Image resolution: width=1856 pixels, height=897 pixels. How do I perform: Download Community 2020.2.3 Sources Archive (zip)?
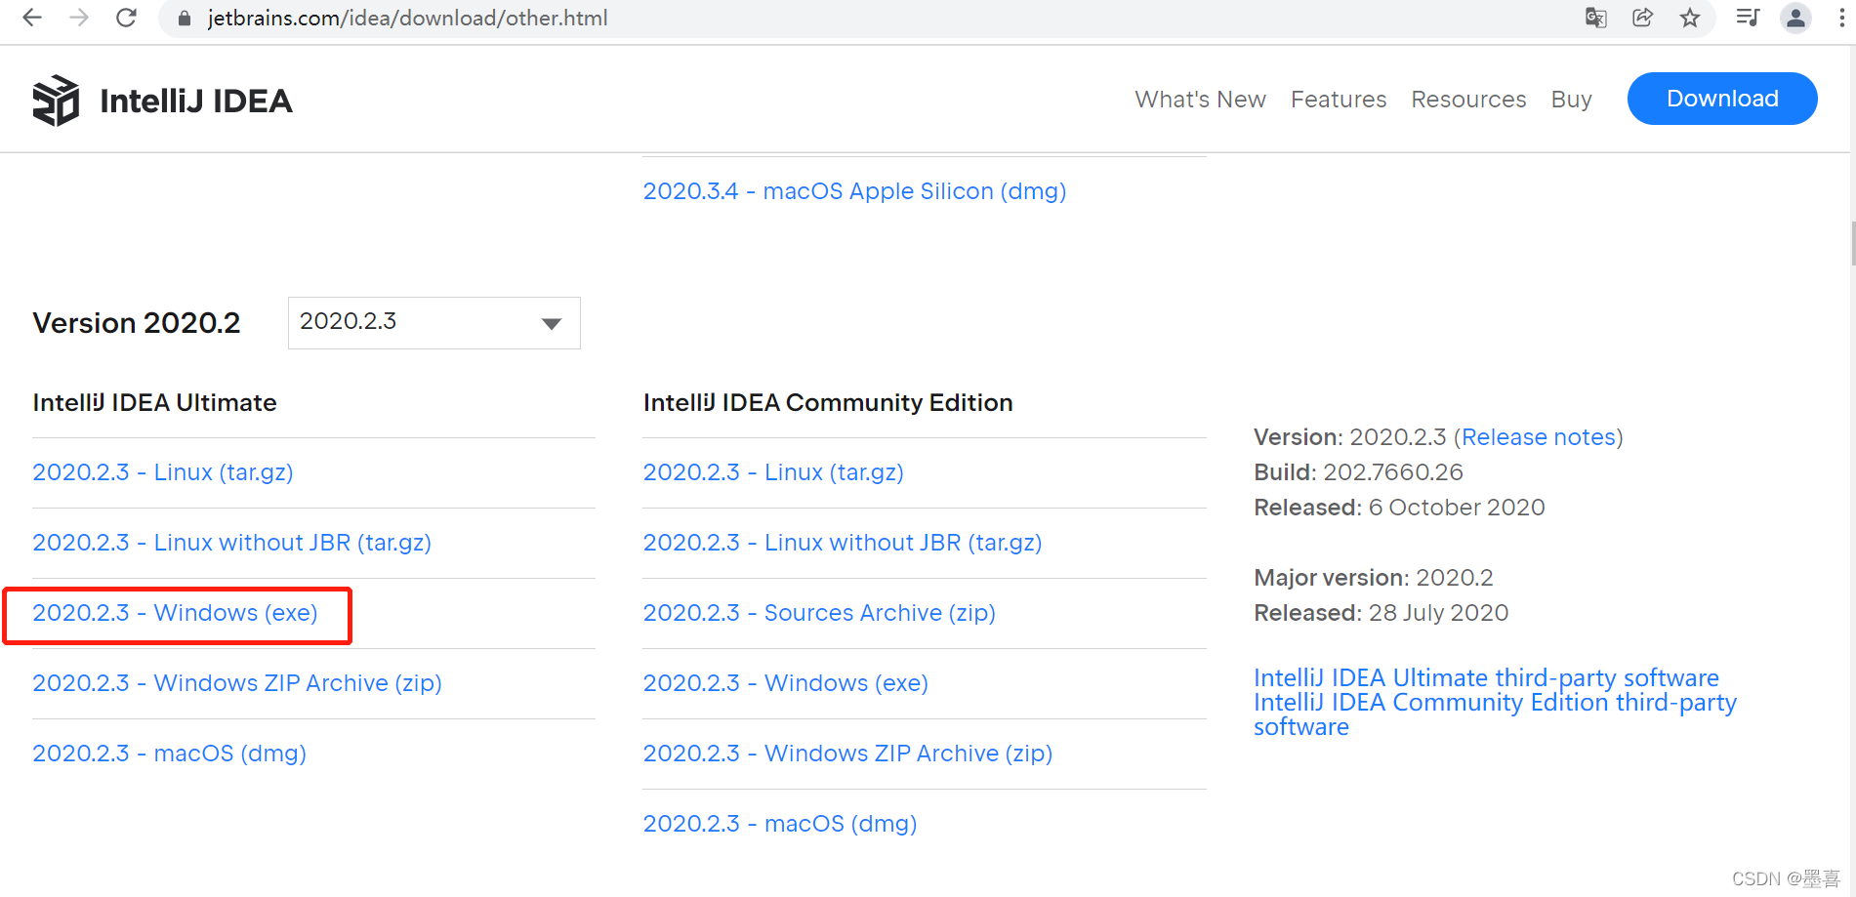point(819,613)
